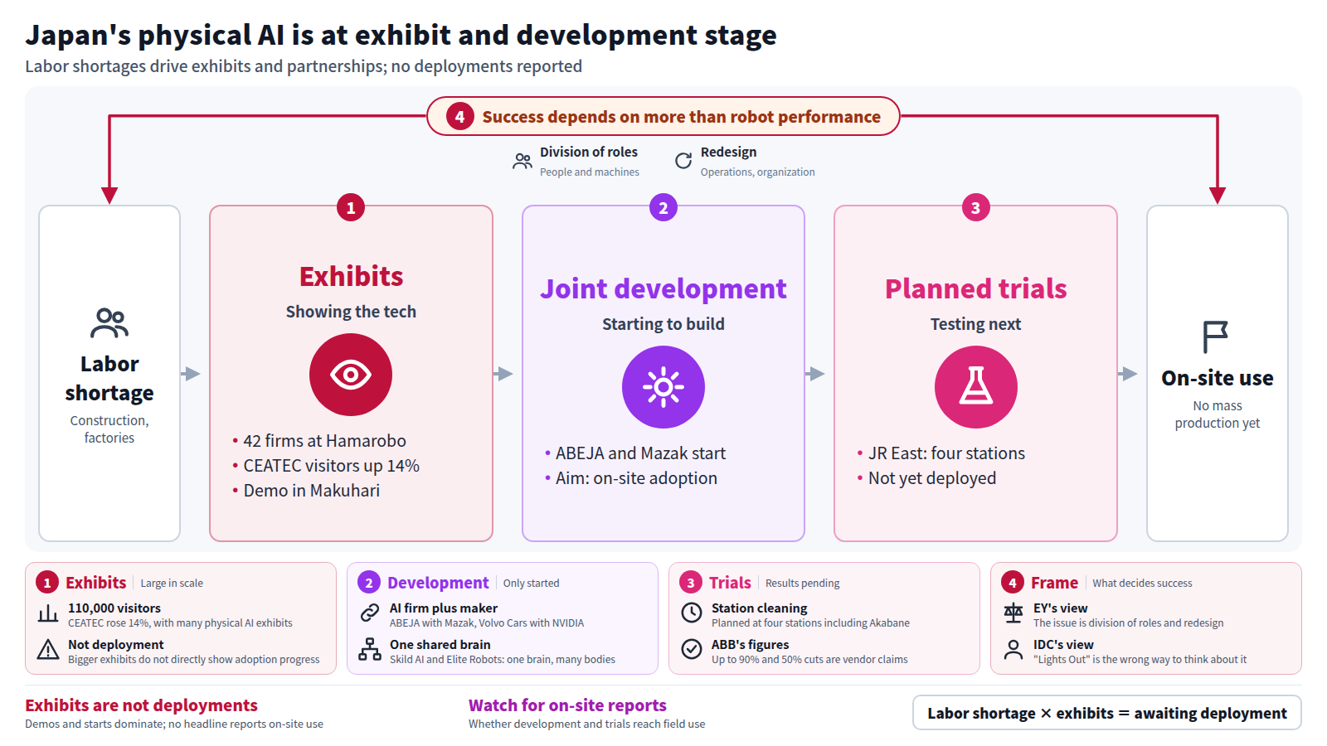Click the "Joint development" card heading
1327x746 pixels.
663,288
